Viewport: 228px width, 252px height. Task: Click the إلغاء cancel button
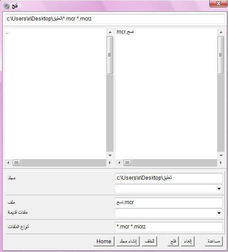(188, 241)
